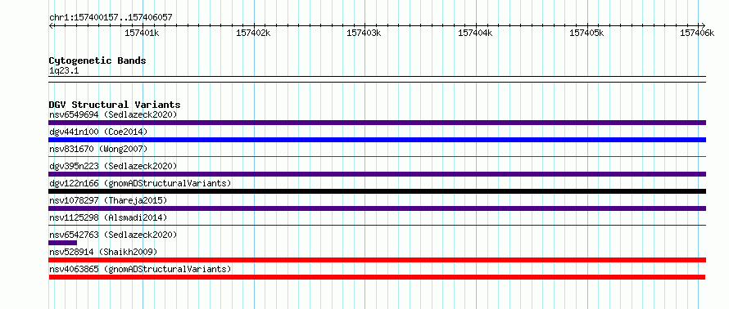Click the chr1:157400157..157406057 coordinate label
The width and height of the screenshot is (729, 309).
point(111,18)
